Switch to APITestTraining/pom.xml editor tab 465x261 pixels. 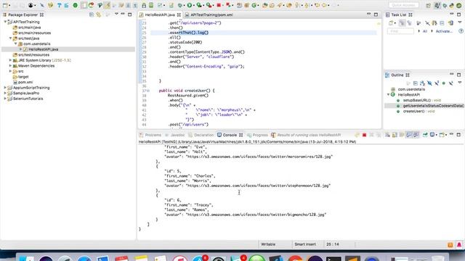211,14
